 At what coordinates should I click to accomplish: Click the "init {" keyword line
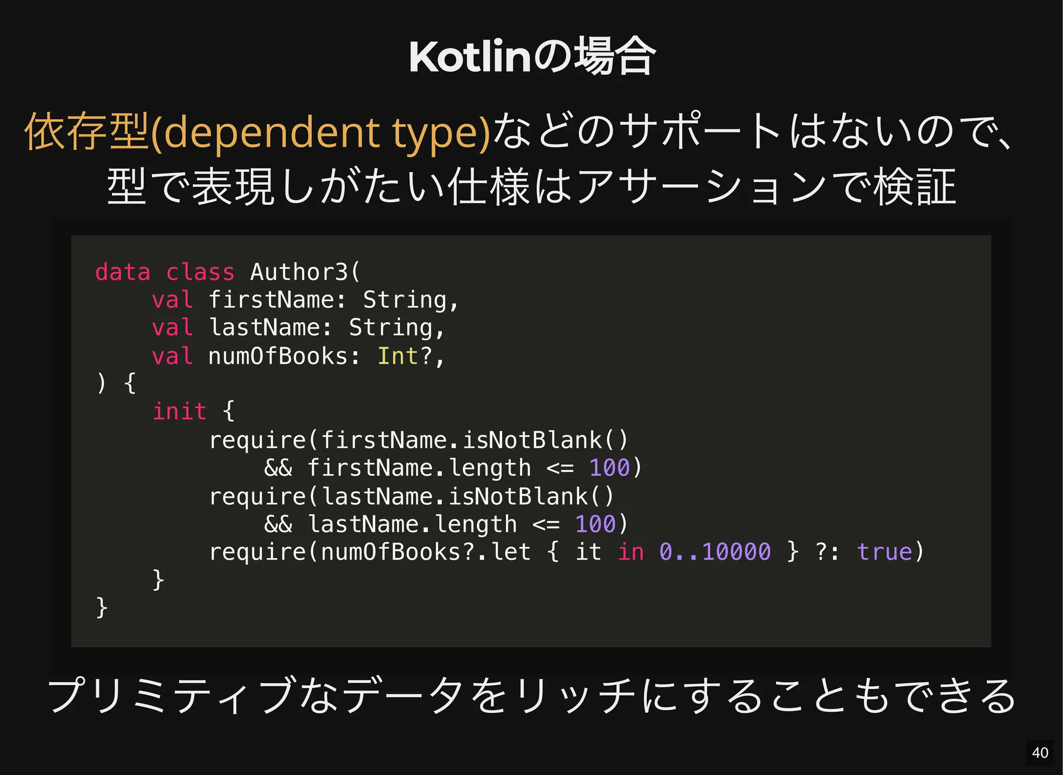coord(194,411)
